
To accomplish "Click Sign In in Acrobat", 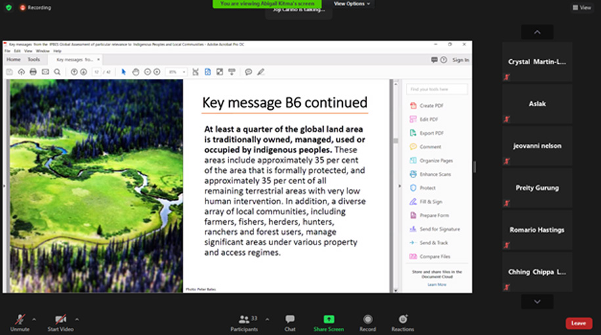I will (x=460, y=60).
